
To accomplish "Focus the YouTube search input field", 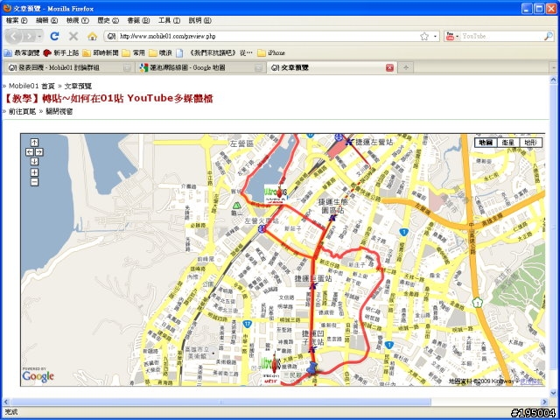I will click(501, 36).
